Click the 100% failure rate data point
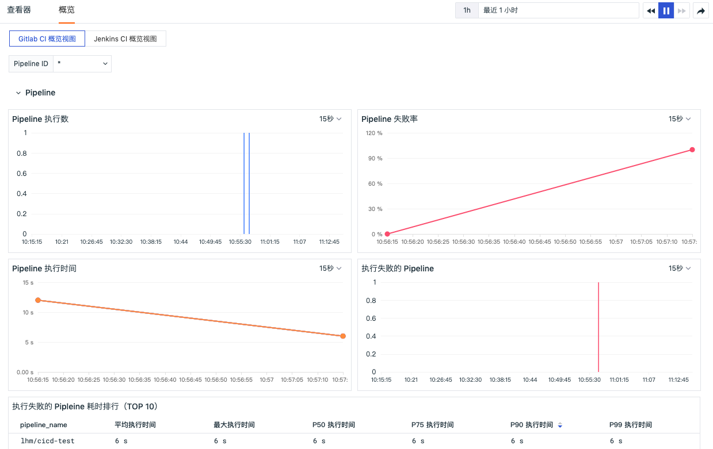Image resolution: width=713 pixels, height=449 pixels. point(692,149)
